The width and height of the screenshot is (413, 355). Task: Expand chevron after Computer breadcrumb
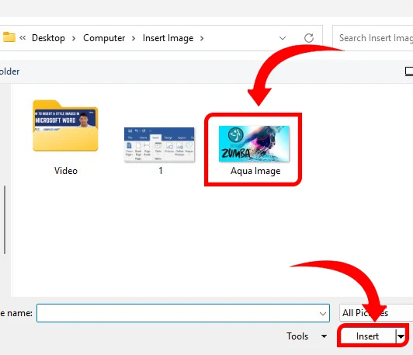pyautogui.click(x=134, y=39)
